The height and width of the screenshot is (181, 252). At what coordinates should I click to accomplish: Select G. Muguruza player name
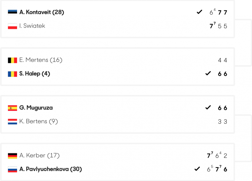36,108
